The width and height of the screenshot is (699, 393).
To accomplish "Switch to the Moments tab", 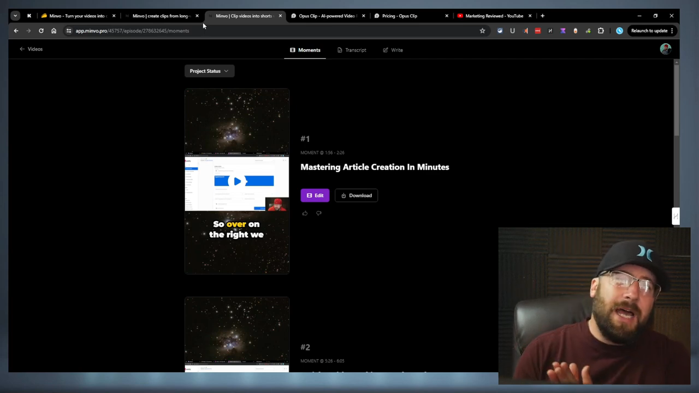I will [x=305, y=50].
